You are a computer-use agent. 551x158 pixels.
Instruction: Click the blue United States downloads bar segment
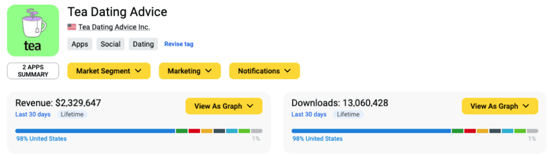coord(371,131)
